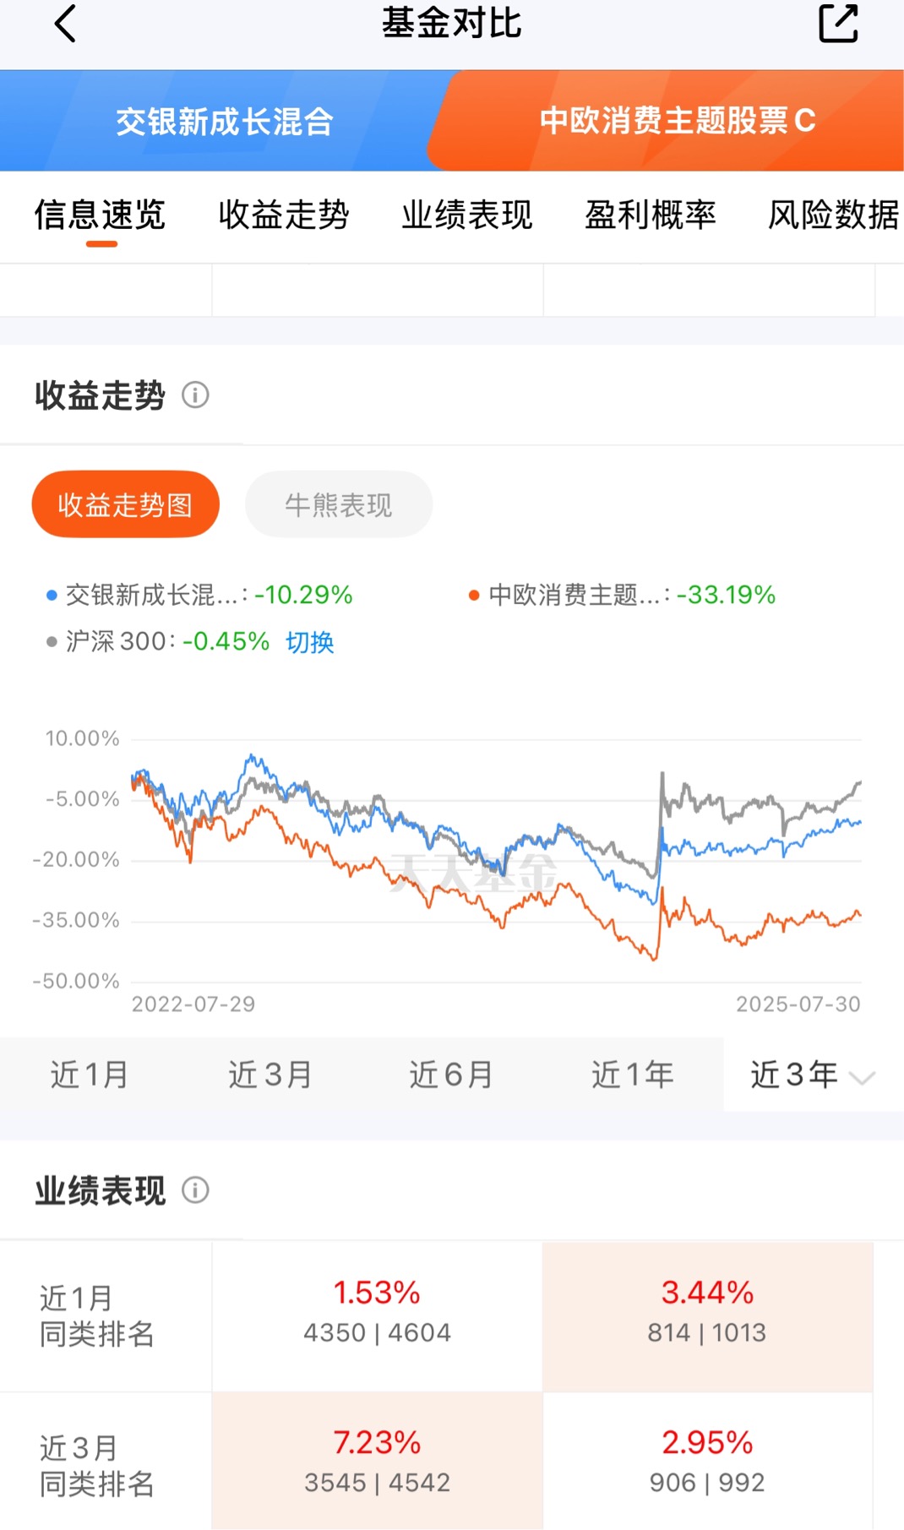904x1530 pixels.
Task: Go to 风险数据 tab
Action: 833,215
